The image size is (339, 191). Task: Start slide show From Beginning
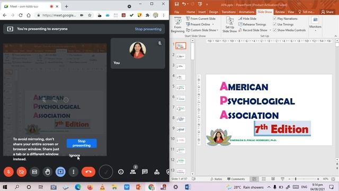(x=177, y=25)
